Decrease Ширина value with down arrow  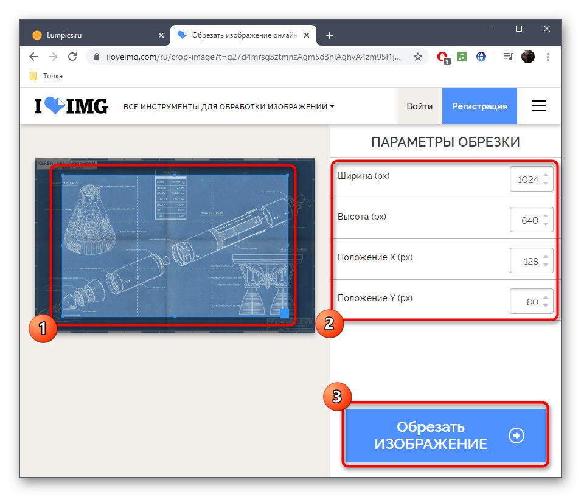[546, 183]
